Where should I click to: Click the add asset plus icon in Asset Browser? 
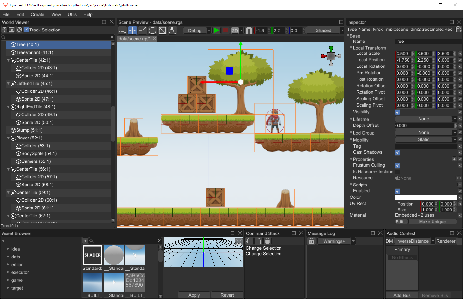(x=85, y=241)
